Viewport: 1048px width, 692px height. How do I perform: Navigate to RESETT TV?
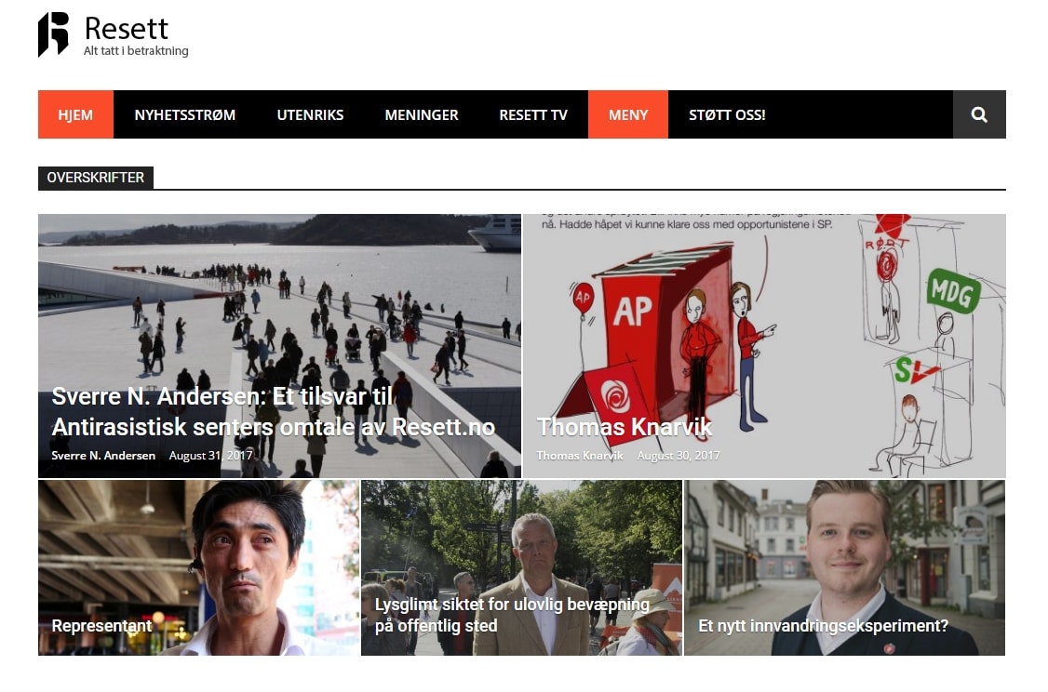(532, 114)
